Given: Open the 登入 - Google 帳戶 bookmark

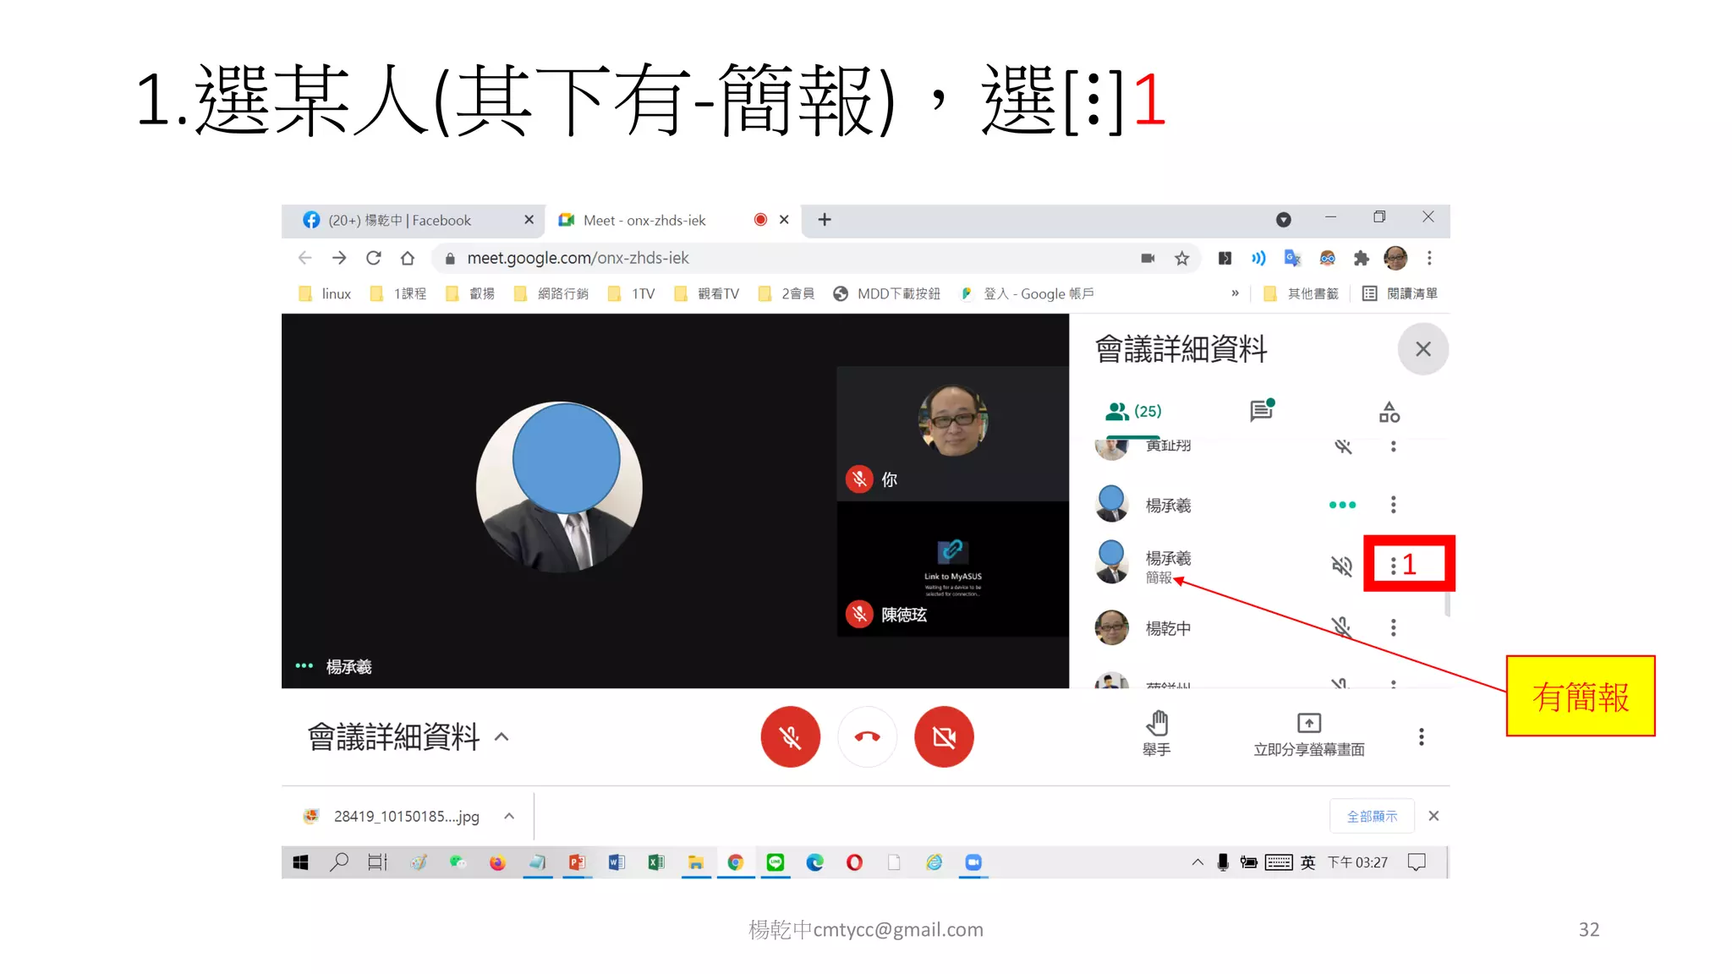Looking at the screenshot, I should [1028, 294].
